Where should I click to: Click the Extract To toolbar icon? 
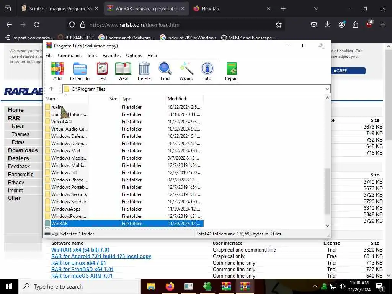coord(80,71)
